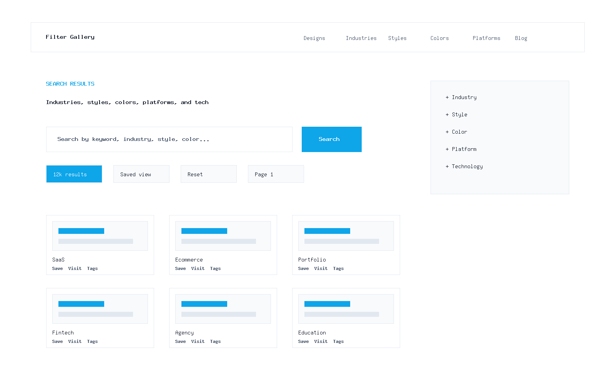The width and height of the screenshot is (615, 384).
Task: Expand the Technology filter group
Action: click(464, 166)
